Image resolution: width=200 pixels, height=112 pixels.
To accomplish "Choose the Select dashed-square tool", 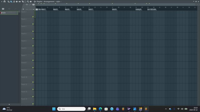I will click(25, 2).
